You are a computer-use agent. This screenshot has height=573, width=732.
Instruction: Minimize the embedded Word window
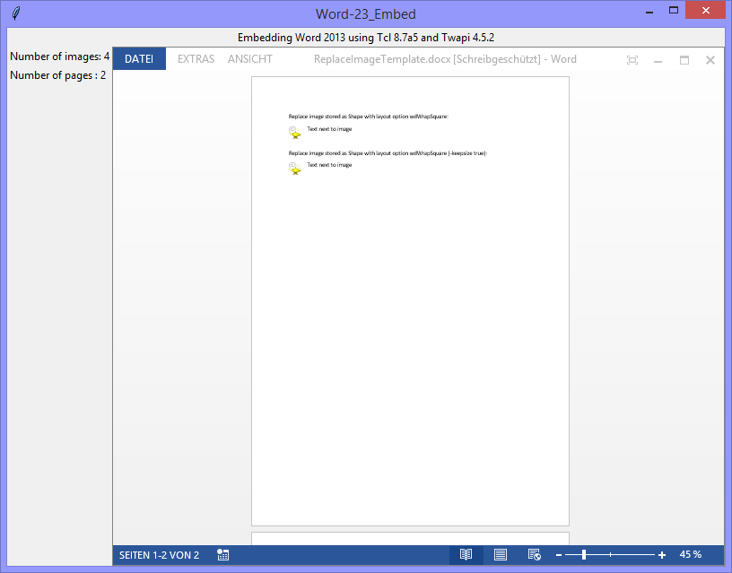[658, 60]
